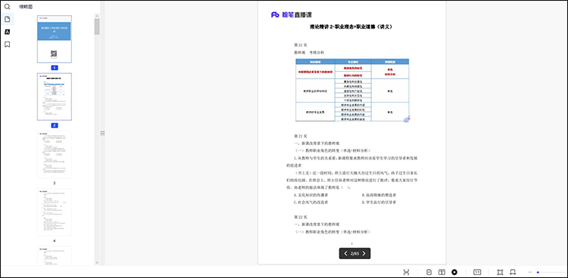This screenshot has height=278, width=568.
Task: Go to next page arrow
Action: (x=364, y=253)
